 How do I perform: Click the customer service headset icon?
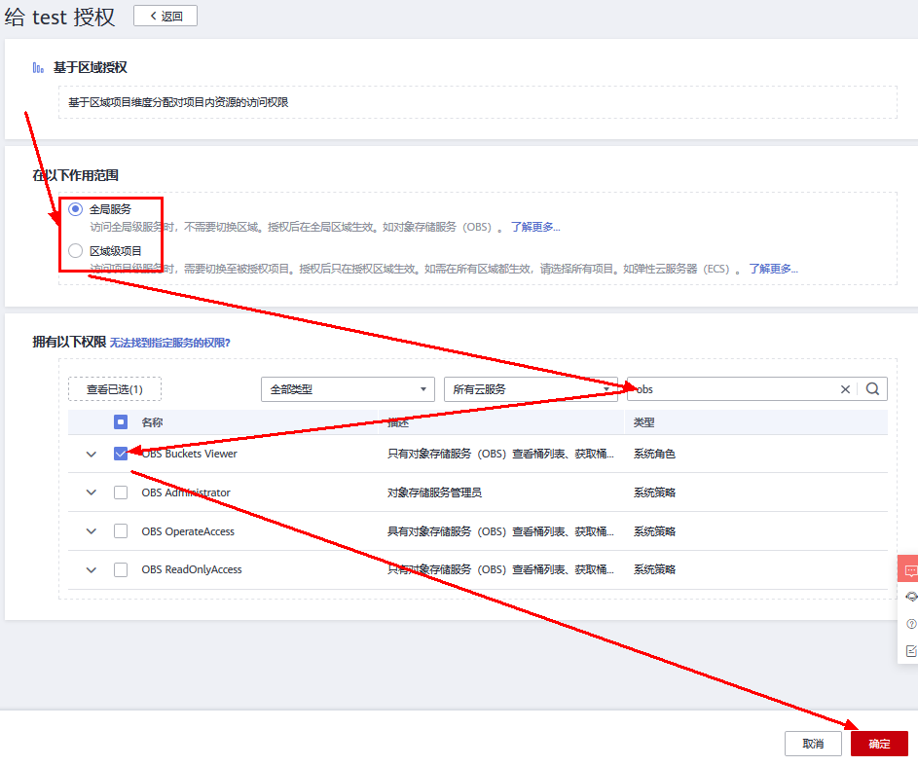click(x=911, y=597)
